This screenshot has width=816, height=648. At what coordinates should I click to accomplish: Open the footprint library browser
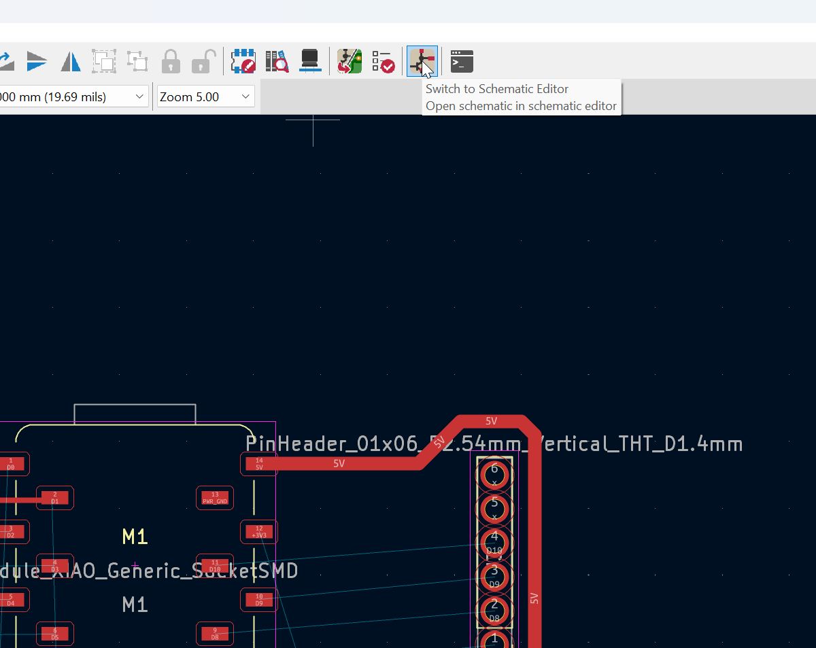[x=277, y=61]
